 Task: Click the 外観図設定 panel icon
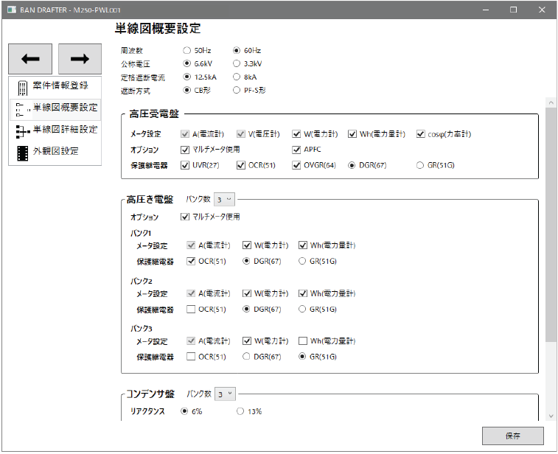(x=22, y=153)
